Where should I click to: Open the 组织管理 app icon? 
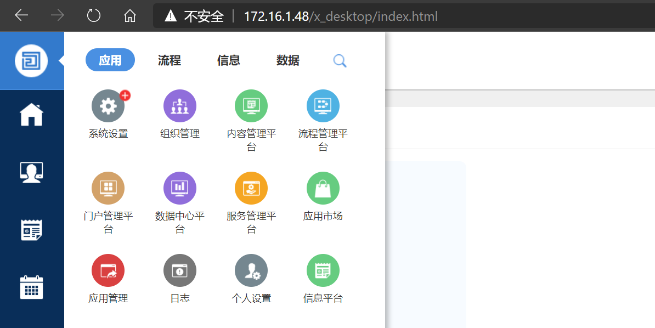[x=180, y=106]
